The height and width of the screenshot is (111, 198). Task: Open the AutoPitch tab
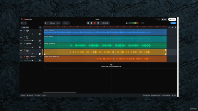[30, 95]
